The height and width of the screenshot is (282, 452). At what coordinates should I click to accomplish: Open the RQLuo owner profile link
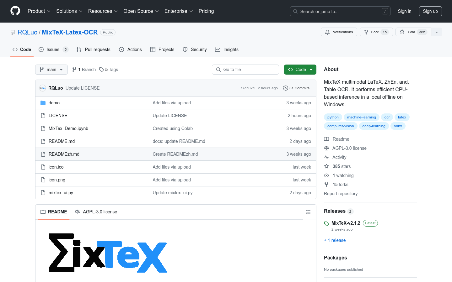point(27,32)
